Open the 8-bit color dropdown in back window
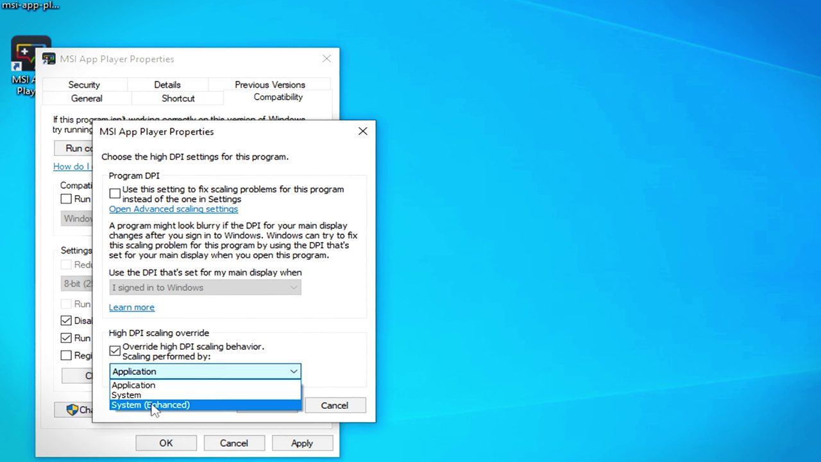This screenshot has height=462, width=821. pos(77,283)
